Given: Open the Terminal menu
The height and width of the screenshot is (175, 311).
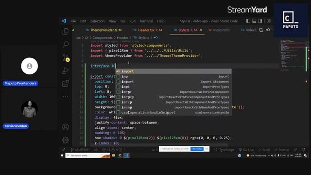Looking at the screenshot, I should pyautogui.click(x=146, y=21).
